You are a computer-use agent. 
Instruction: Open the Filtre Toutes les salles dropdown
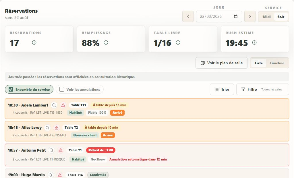[262, 89]
